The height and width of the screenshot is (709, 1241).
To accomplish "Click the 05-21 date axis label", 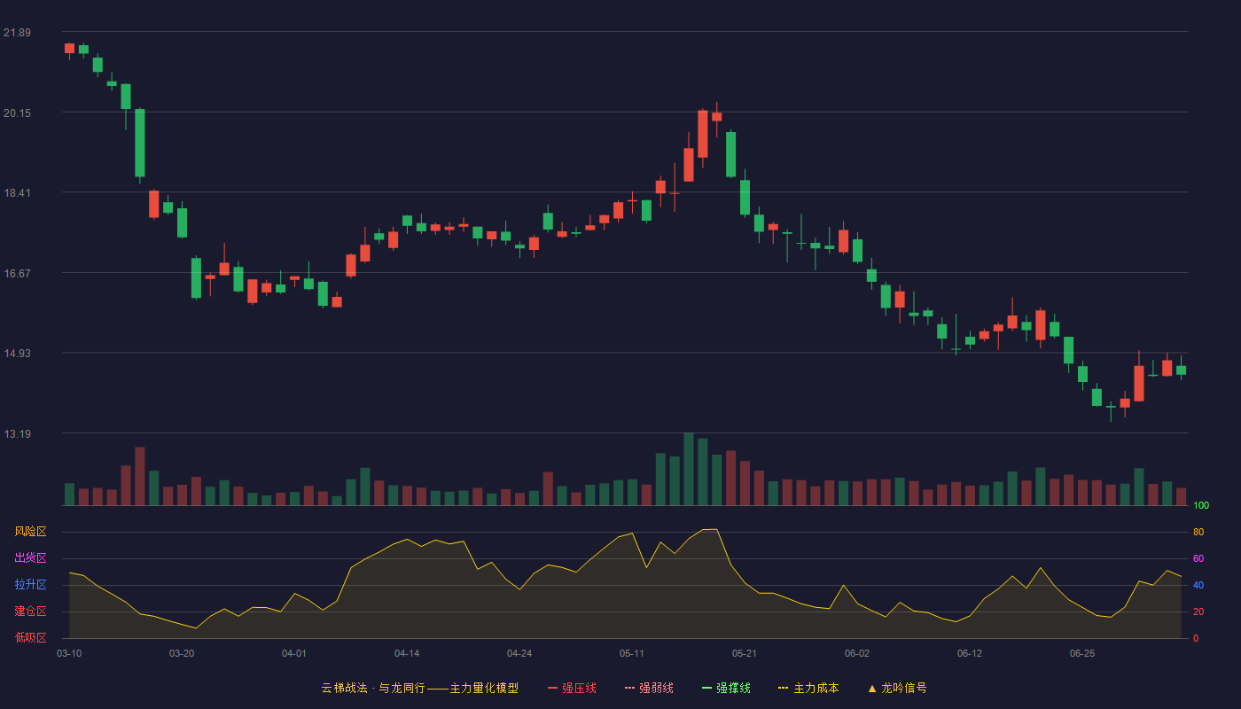I will 745,653.
